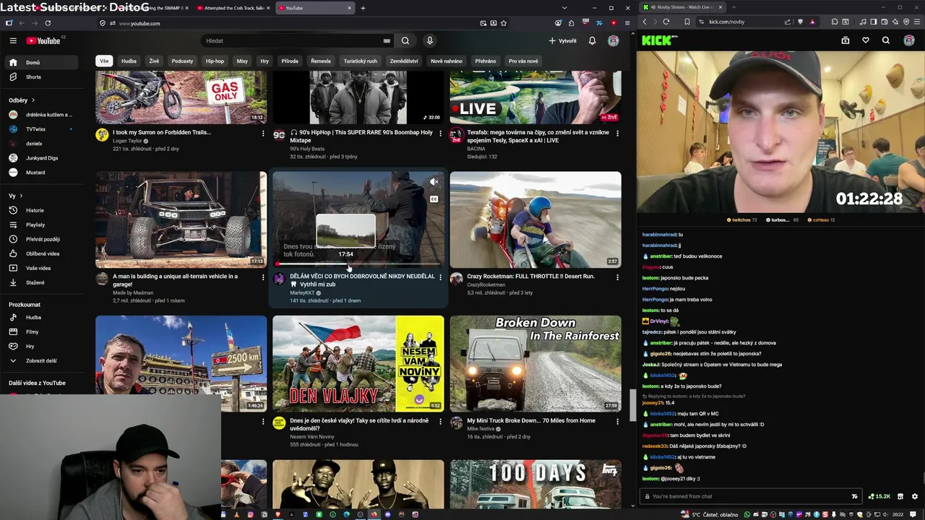Viewport: 925px width, 520px height.
Task: Focus the Hledat search field on YouTube
Action: 293,41
